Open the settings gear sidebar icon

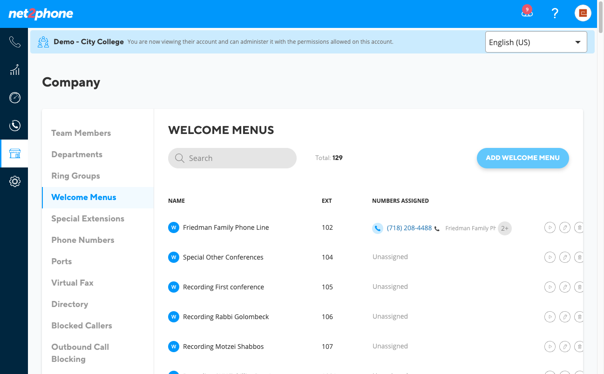click(14, 181)
